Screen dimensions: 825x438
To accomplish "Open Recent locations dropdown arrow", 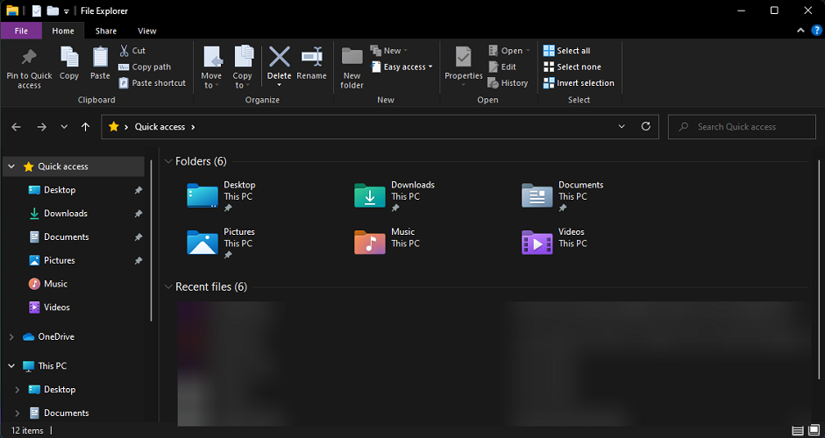I will 64,127.
